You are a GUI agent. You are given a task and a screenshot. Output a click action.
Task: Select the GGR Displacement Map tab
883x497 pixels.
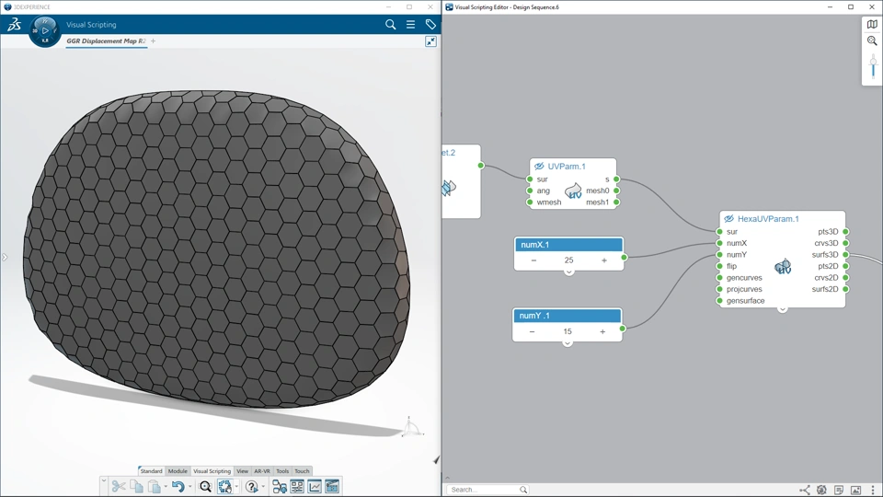106,41
